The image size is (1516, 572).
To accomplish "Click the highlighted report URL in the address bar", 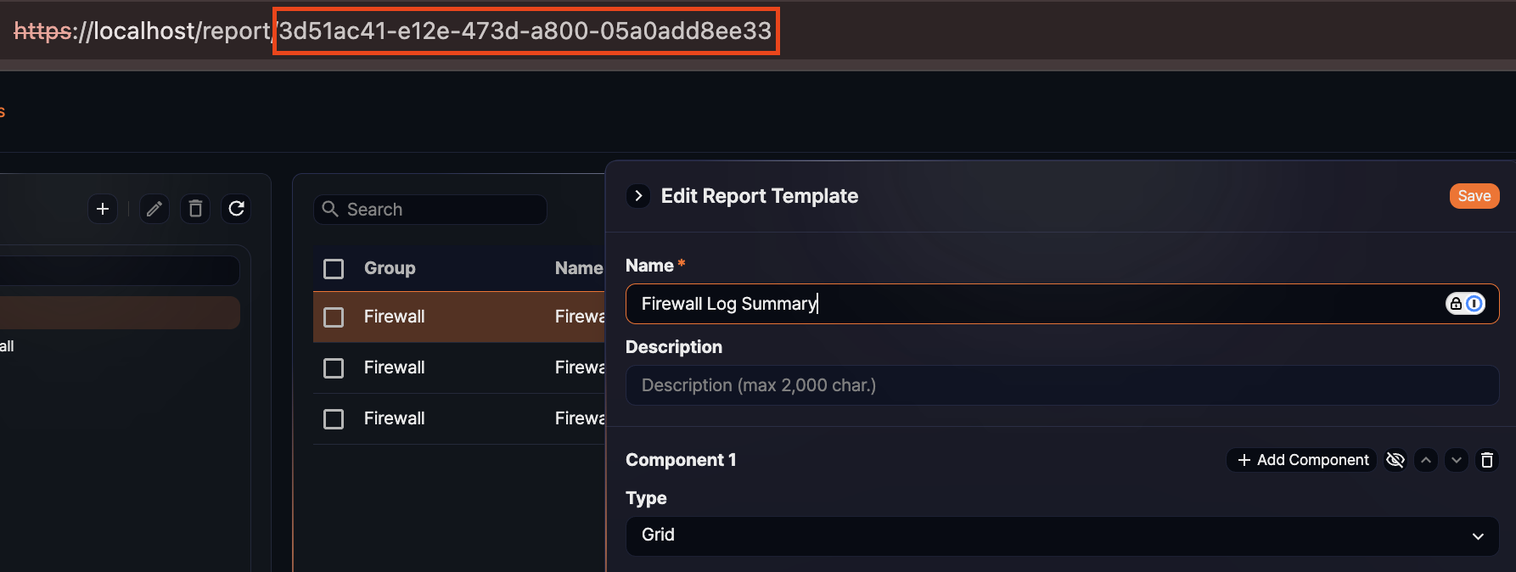I will click(x=526, y=31).
